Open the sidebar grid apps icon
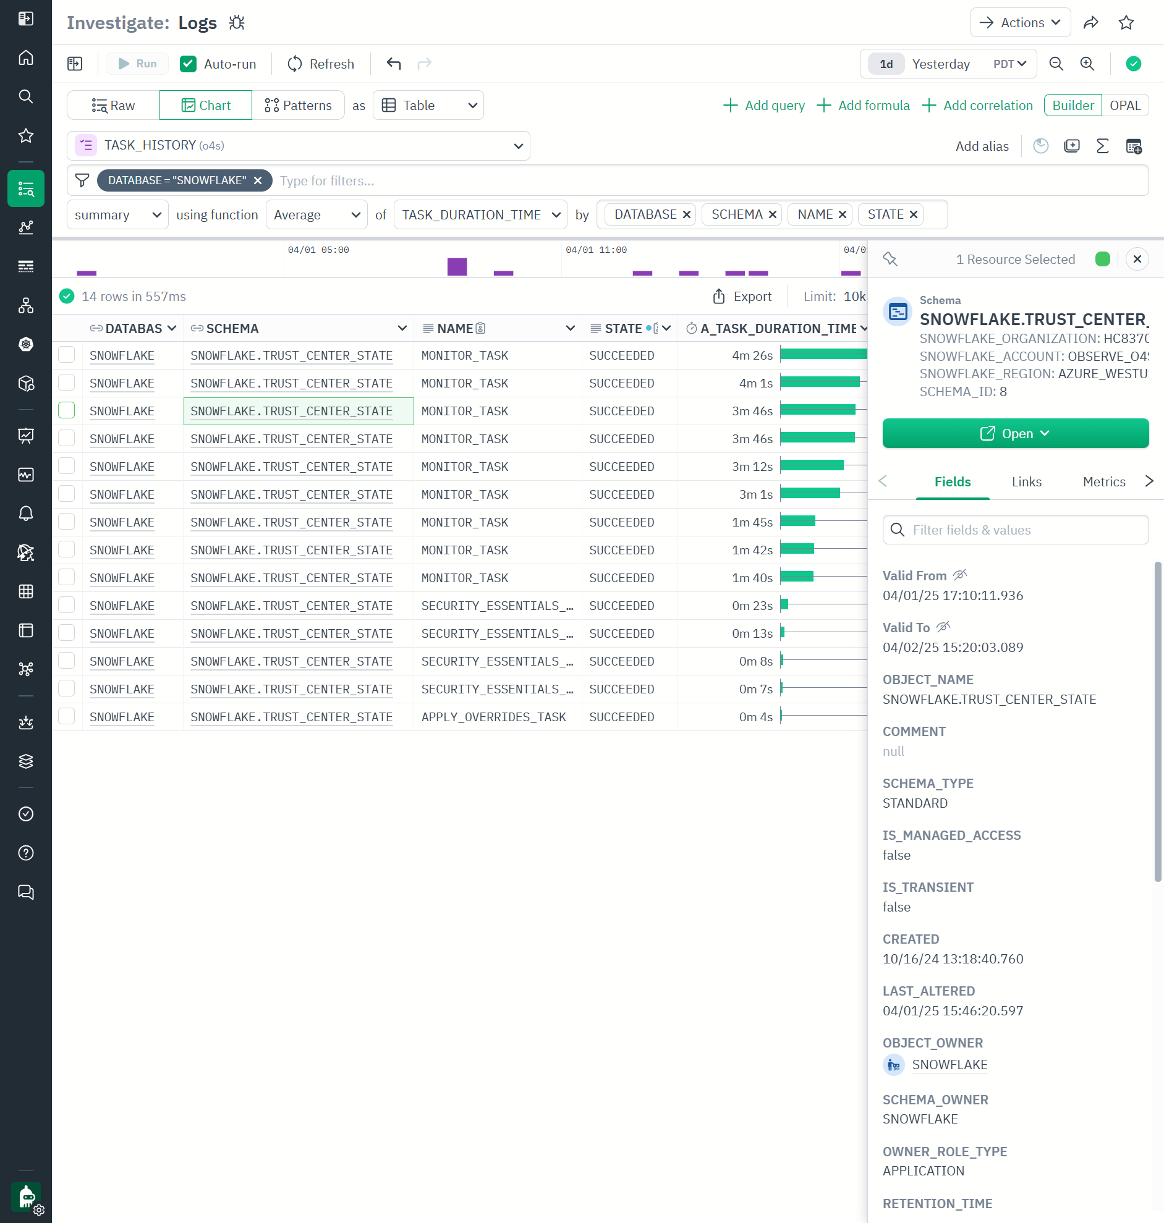The image size is (1164, 1223). click(x=25, y=591)
